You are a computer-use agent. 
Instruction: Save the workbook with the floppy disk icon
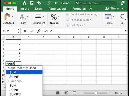point(32,3)
